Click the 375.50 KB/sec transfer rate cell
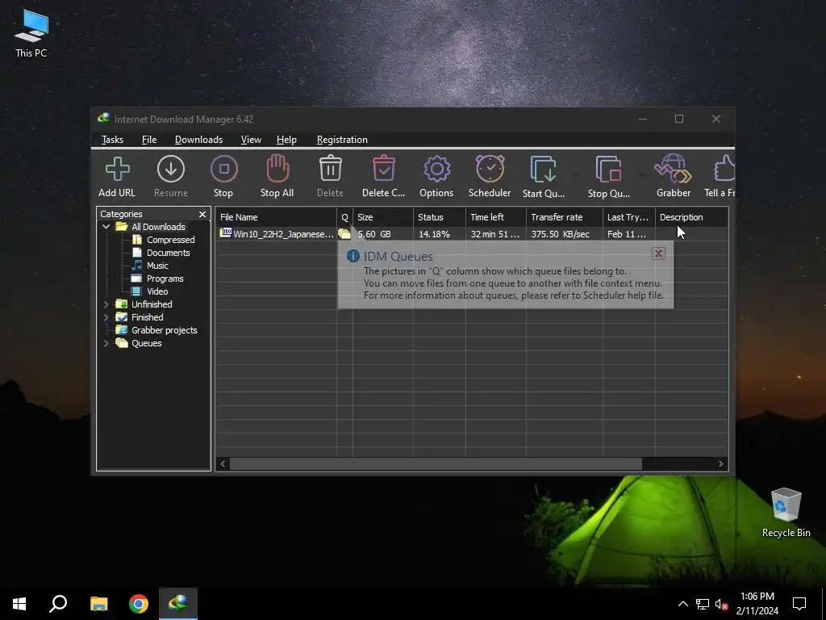This screenshot has height=620, width=826. (x=561, y=234)
